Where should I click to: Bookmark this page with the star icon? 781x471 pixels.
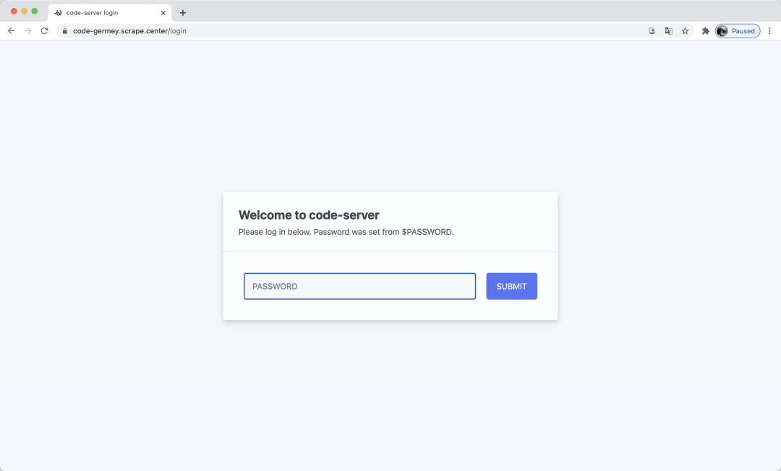(685, 30)
